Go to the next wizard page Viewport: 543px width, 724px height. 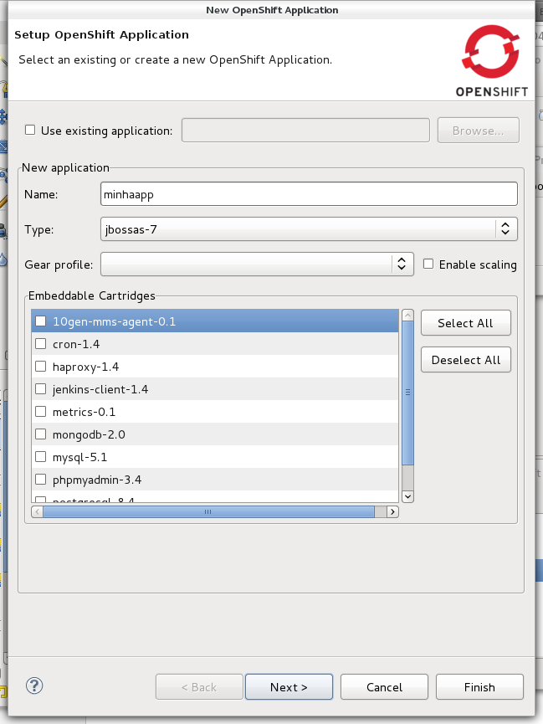pos(289,687)
